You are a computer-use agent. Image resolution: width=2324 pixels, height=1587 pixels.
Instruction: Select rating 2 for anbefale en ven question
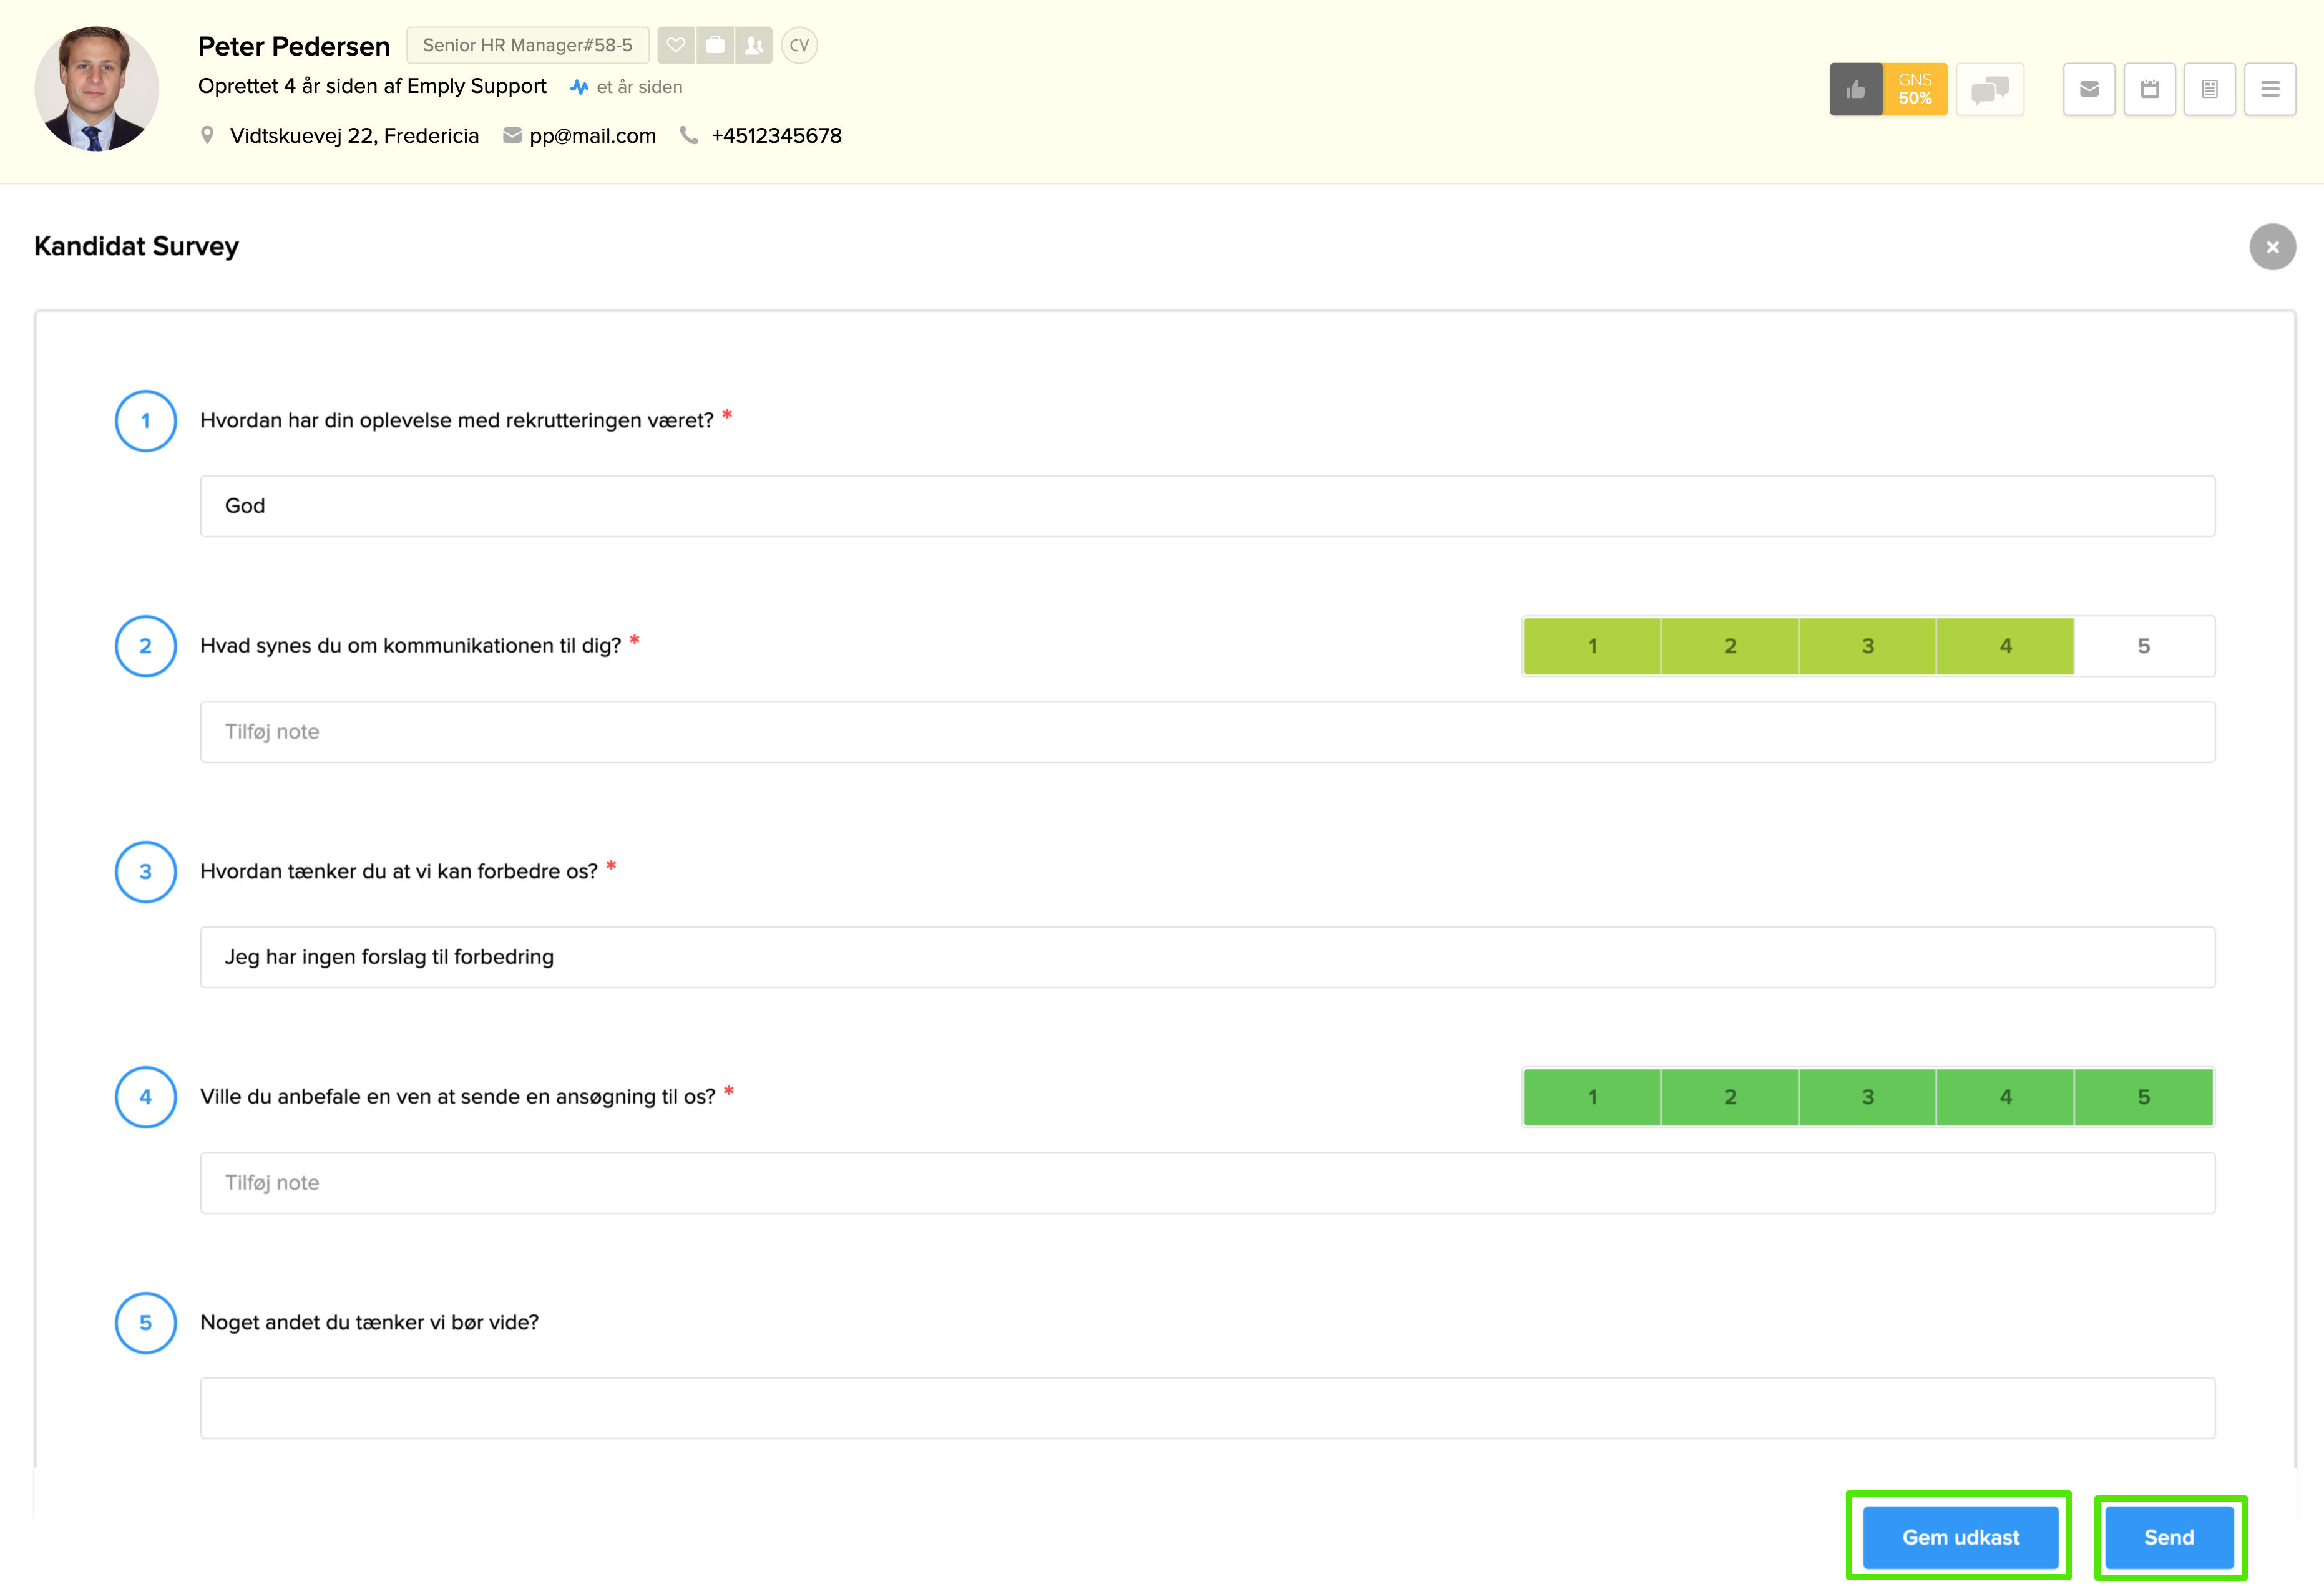tap(1730, 1096)
